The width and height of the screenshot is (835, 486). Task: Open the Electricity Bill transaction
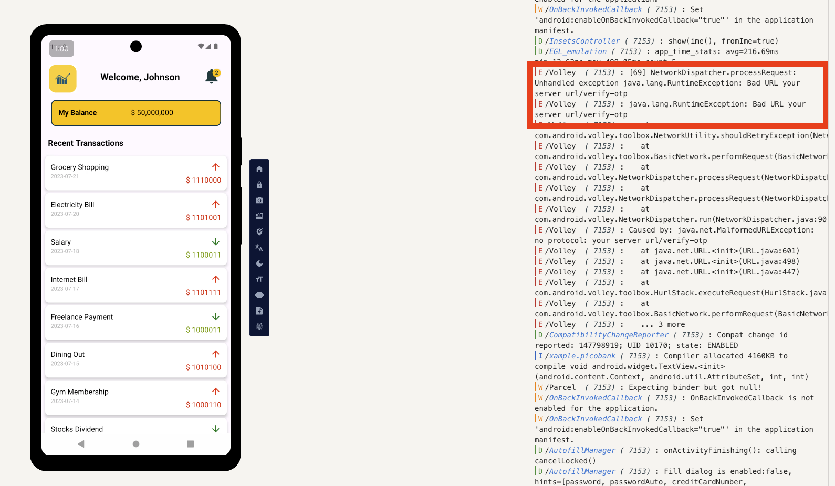pyautogui.click(x=136, y=210)
